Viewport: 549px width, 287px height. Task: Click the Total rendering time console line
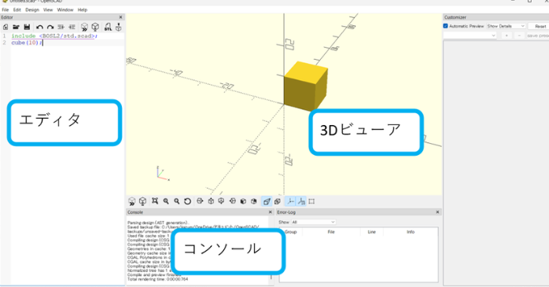coord(157,279)
